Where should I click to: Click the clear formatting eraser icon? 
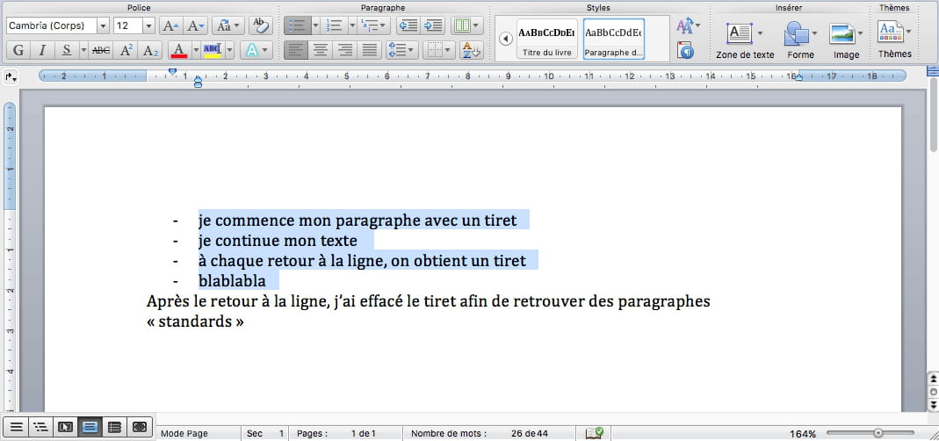259,25
